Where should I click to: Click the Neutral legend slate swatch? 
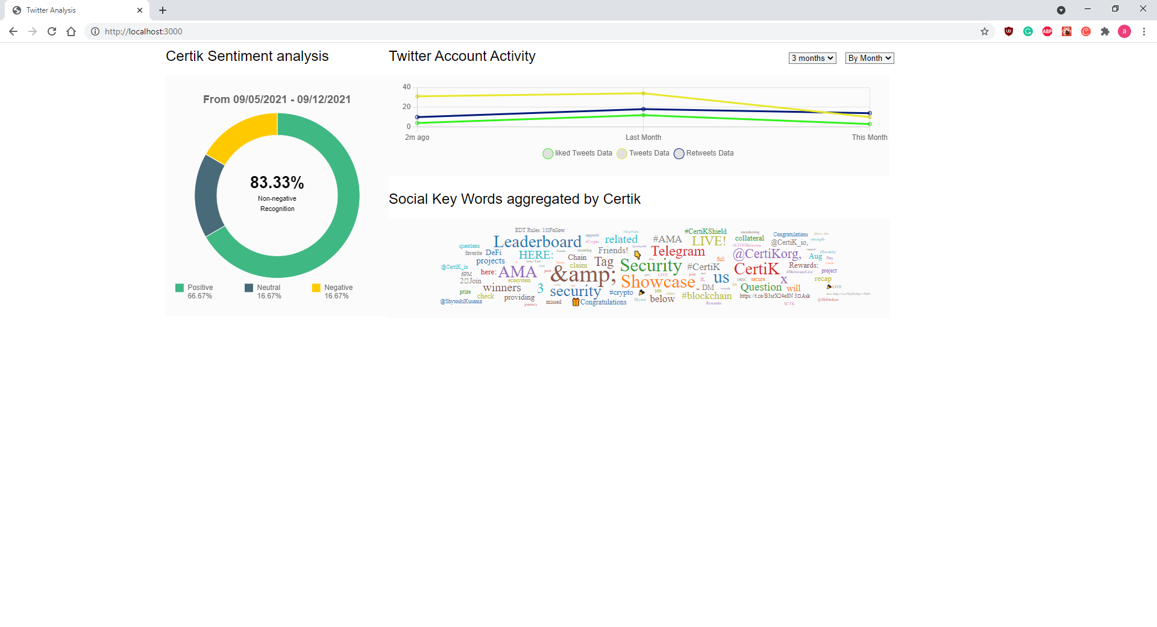249,288
